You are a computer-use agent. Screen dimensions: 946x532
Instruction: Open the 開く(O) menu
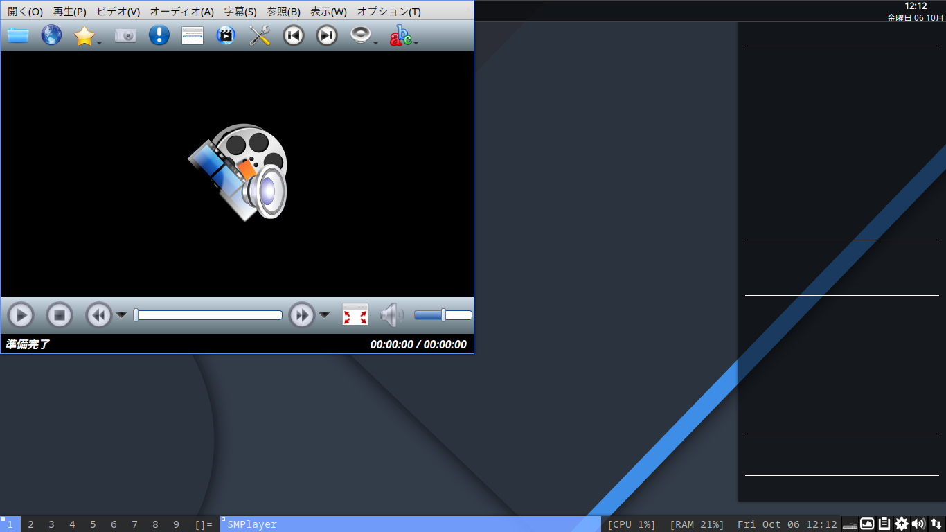(25, 12)
